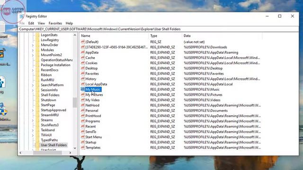The image size is (303, 170).
Task: Click the %USERPROFILE%\Downloads data cell
Action: point(205,47)
